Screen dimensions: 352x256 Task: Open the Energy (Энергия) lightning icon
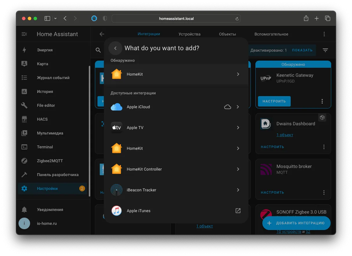pyautogui.click(x=24, y=50)
